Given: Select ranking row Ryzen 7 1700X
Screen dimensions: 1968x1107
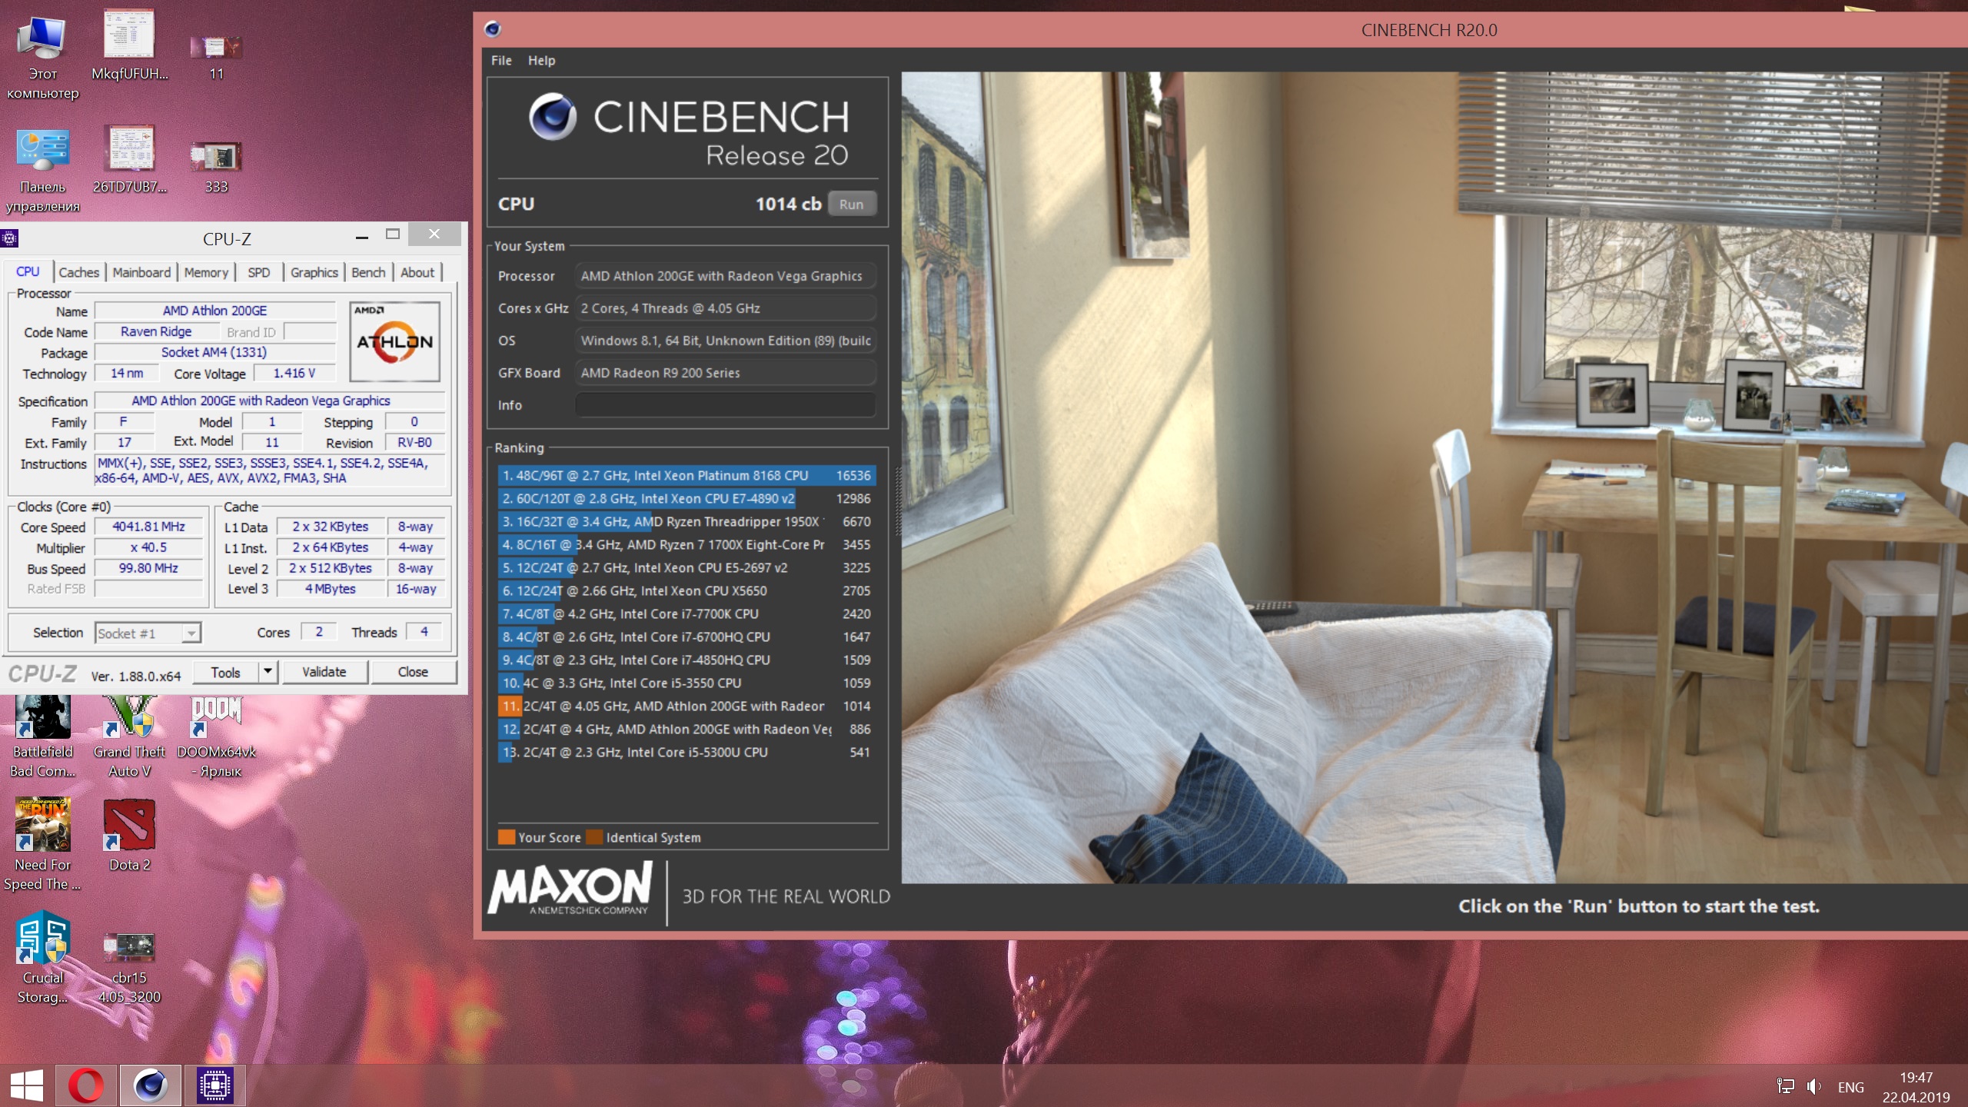Looking at the screenshot, I should 686,545.
